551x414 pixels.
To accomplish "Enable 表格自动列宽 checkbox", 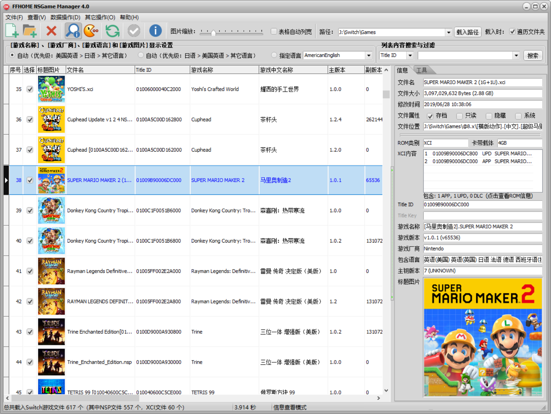I will pos(274,31).
